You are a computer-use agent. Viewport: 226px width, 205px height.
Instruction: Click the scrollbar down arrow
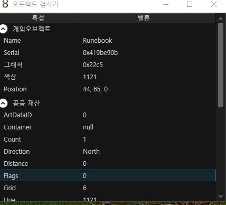[x=220, y=197]
